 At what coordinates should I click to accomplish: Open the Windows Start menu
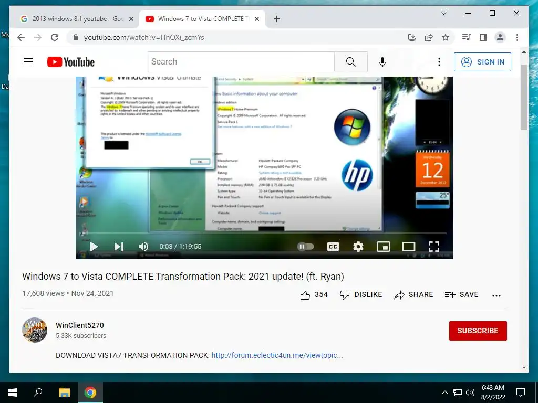[x=13, y=393]
